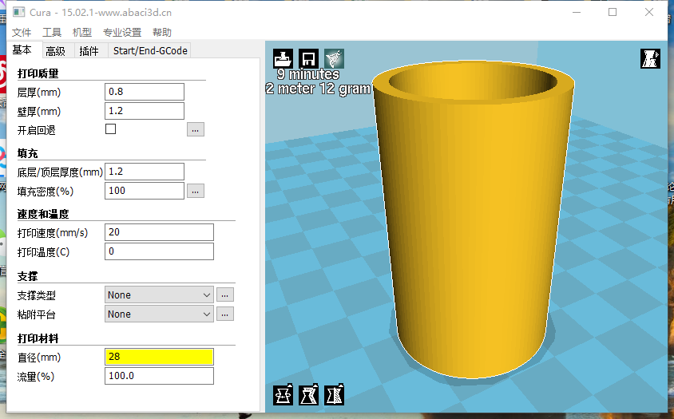Select the Mirror tool icon

(334, 393)
